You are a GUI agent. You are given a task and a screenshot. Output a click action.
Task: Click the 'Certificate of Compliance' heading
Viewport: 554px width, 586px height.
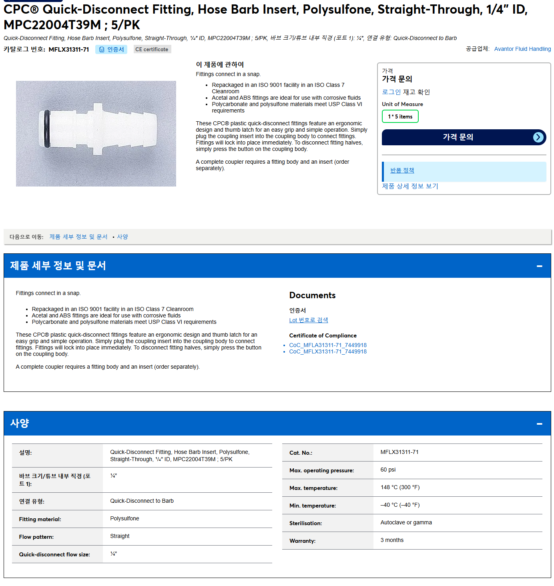(x=323, y=335)
